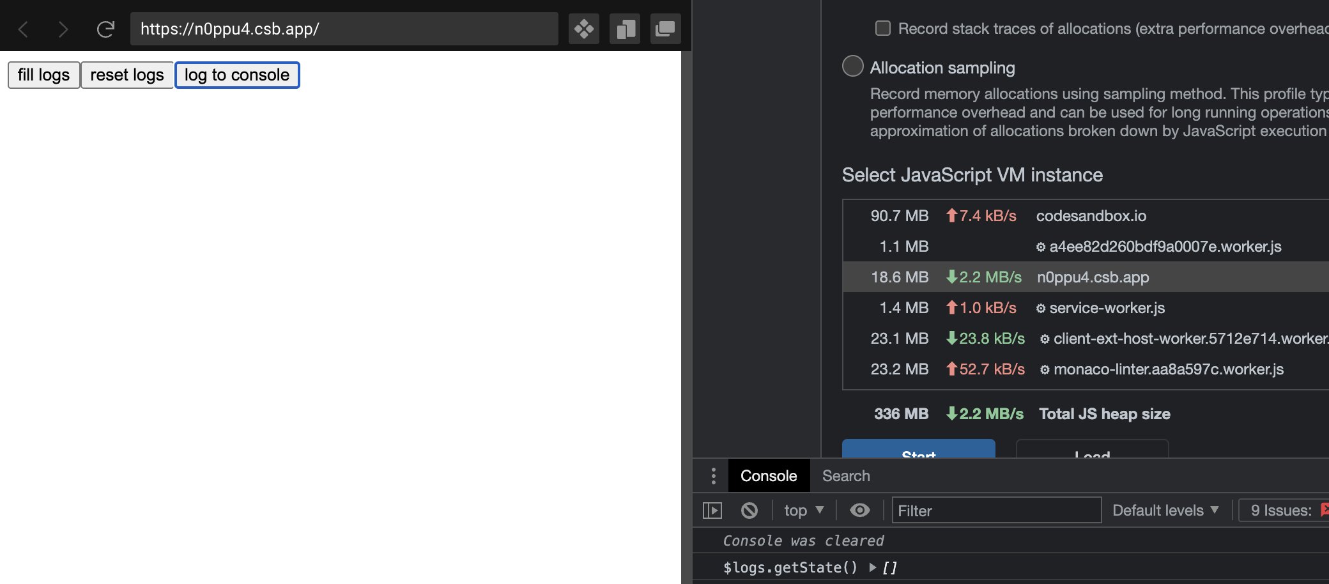
Task: Switch to the Console drawer tab
Action: pyautogui.click(x=769, y=476)
